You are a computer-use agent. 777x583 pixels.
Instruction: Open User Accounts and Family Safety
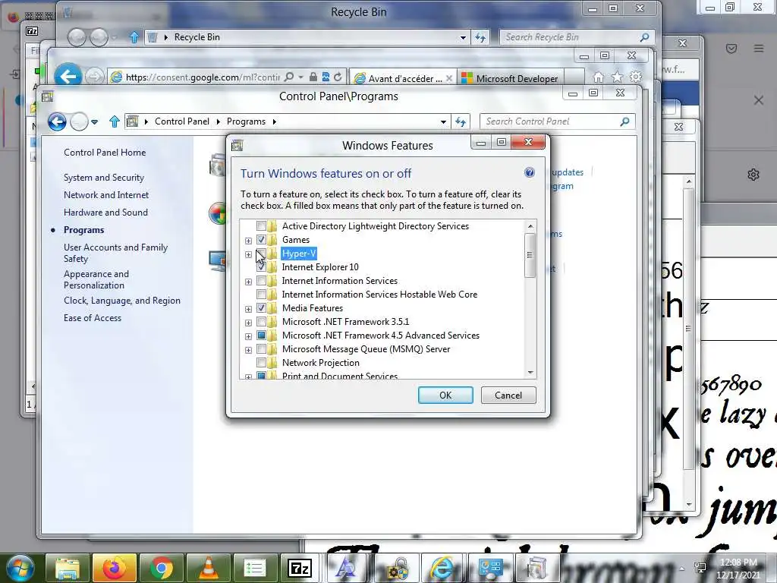coord(115,253)
